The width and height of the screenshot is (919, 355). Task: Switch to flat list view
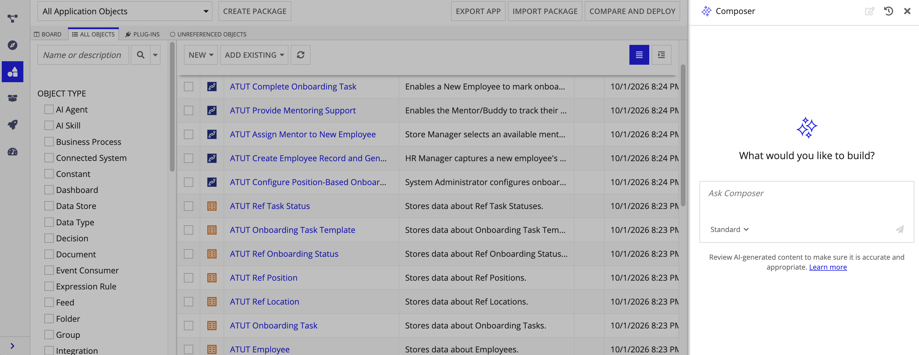click(x=639, y=55)
